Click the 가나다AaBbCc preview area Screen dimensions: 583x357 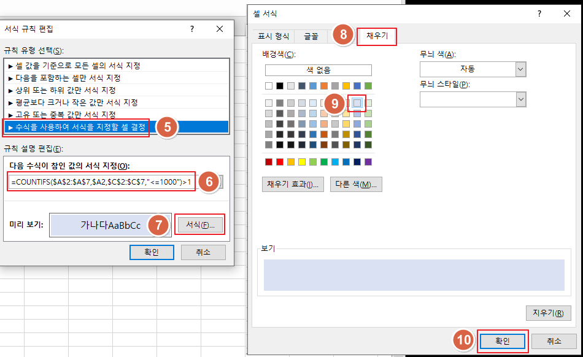110,225
